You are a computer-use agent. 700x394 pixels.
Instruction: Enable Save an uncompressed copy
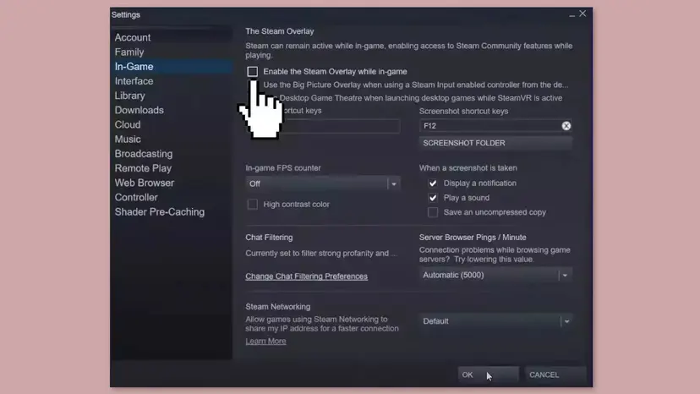pos(433,212)
